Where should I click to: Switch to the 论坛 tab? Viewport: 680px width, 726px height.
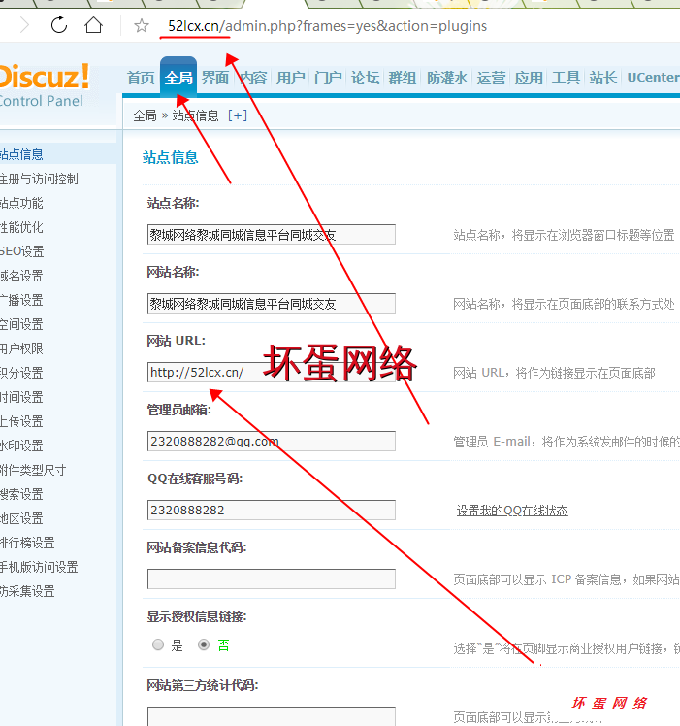[x=366, y=78]
